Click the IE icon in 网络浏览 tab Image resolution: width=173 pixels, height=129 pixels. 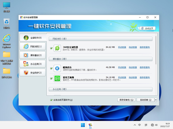click(x=26, y=46)
